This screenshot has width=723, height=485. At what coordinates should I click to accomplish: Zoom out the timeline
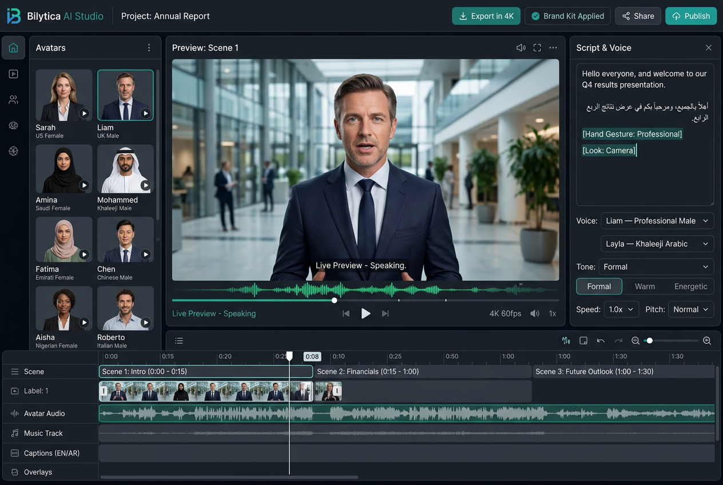point(635,340)
